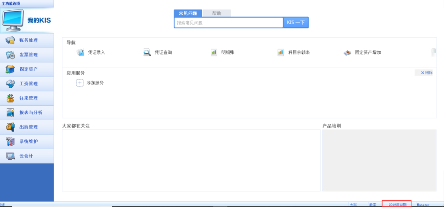
Task: Click 数字 indicator in status bar
Action: click(372, 205)
